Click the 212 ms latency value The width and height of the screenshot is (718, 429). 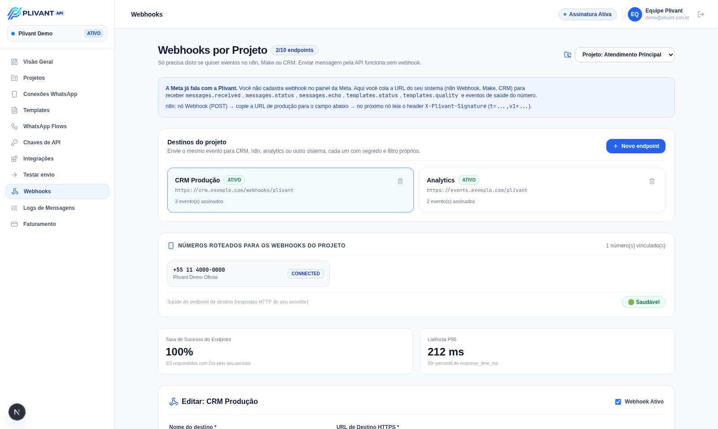pyautogui.click(x=446, y=352)
